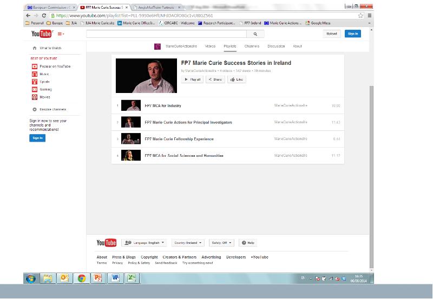Click thumbnail of Fellowship Experience video
This screenshot has height=299, width=433.
click(x=131, y=139)
